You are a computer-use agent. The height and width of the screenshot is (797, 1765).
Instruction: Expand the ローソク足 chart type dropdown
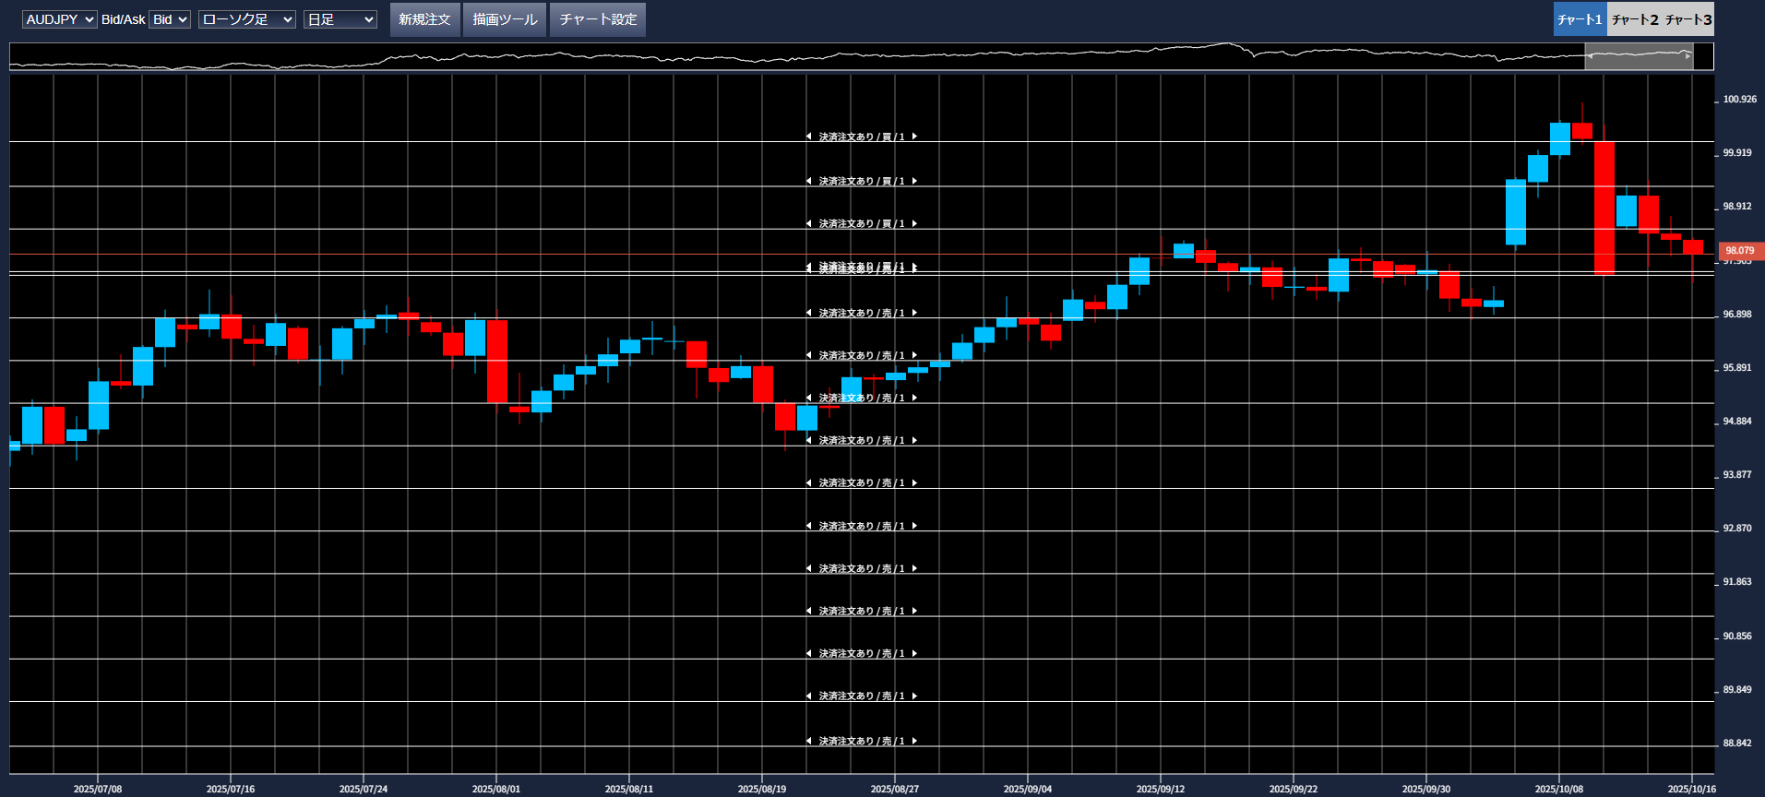[246, 19]
